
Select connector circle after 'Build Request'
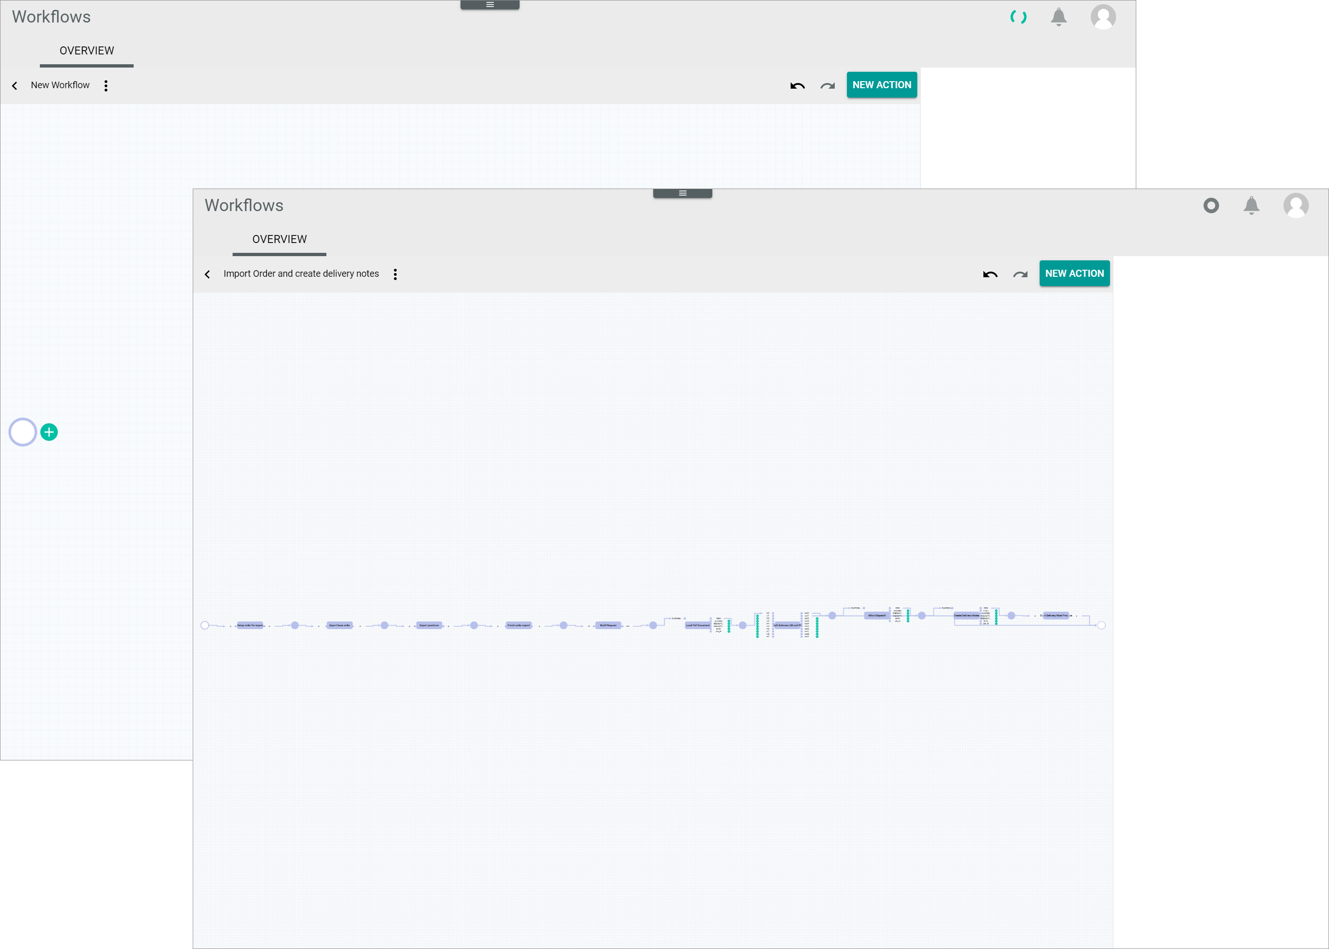[x=653, y=625]
